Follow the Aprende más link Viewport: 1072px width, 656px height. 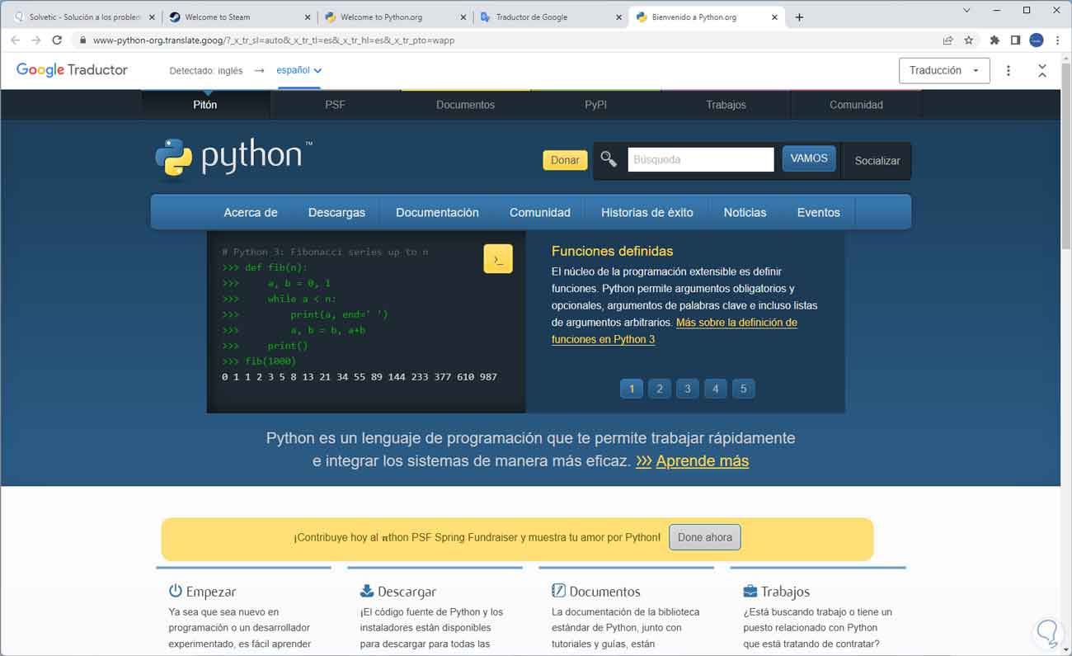click(703, 461)
